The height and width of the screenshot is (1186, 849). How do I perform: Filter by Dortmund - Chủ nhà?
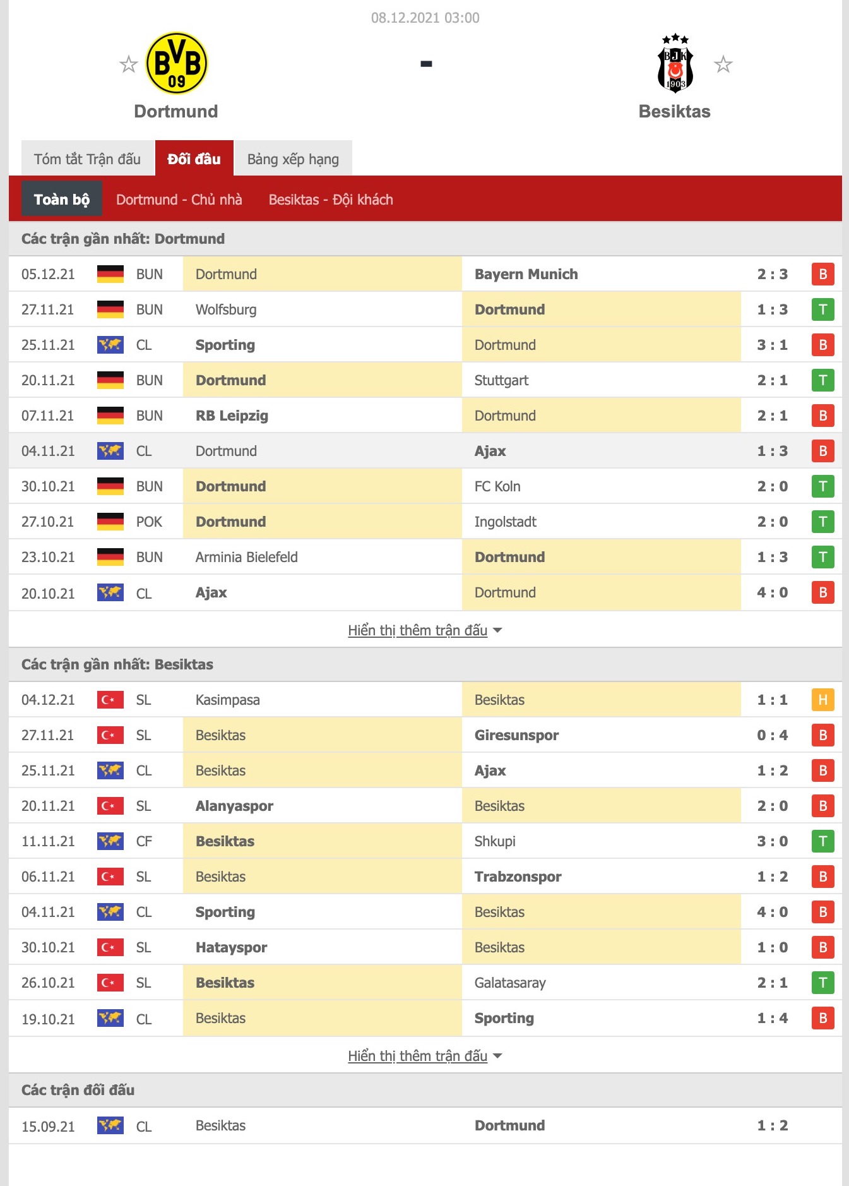179,200
